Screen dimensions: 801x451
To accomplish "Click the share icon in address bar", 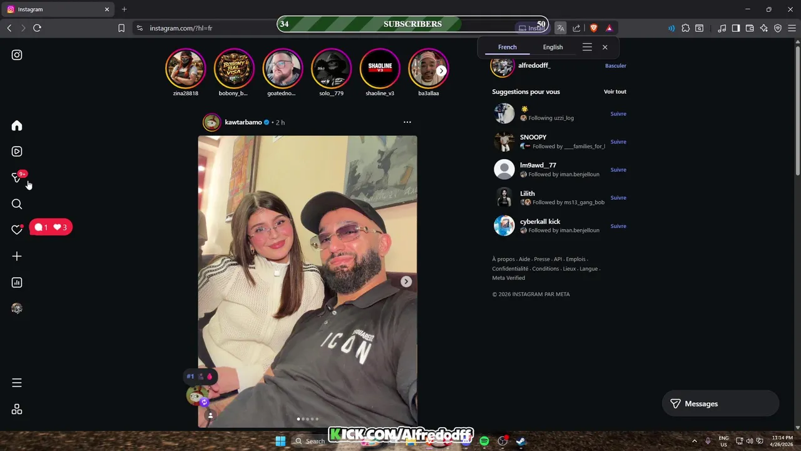I will click(x=576, y=28).
